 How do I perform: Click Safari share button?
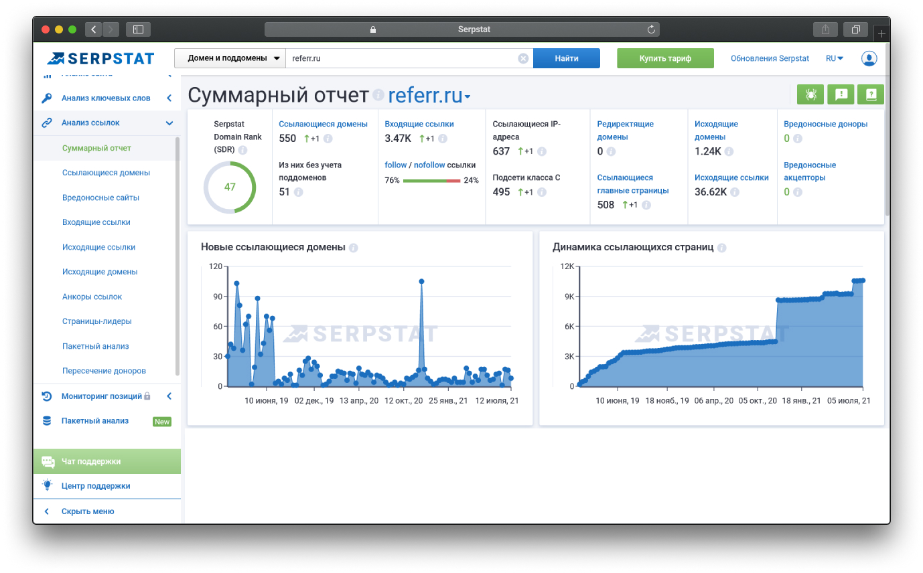point(825,29)
